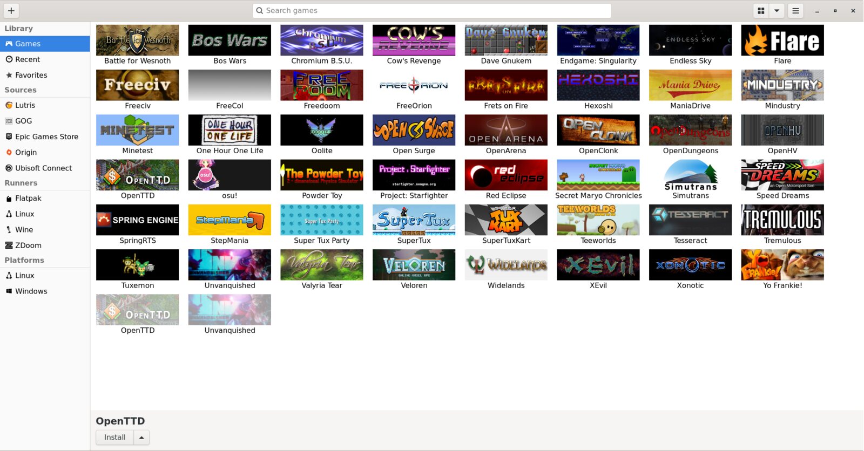Pick SuperTuxKart from the grid
This screenshot has height=451, width=864.
506,224
